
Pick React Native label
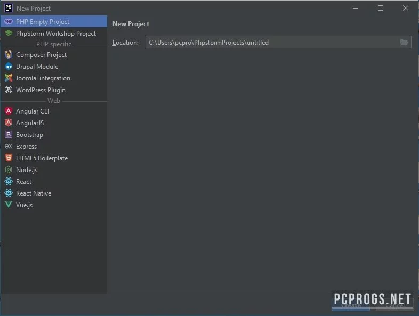point(34,193)
